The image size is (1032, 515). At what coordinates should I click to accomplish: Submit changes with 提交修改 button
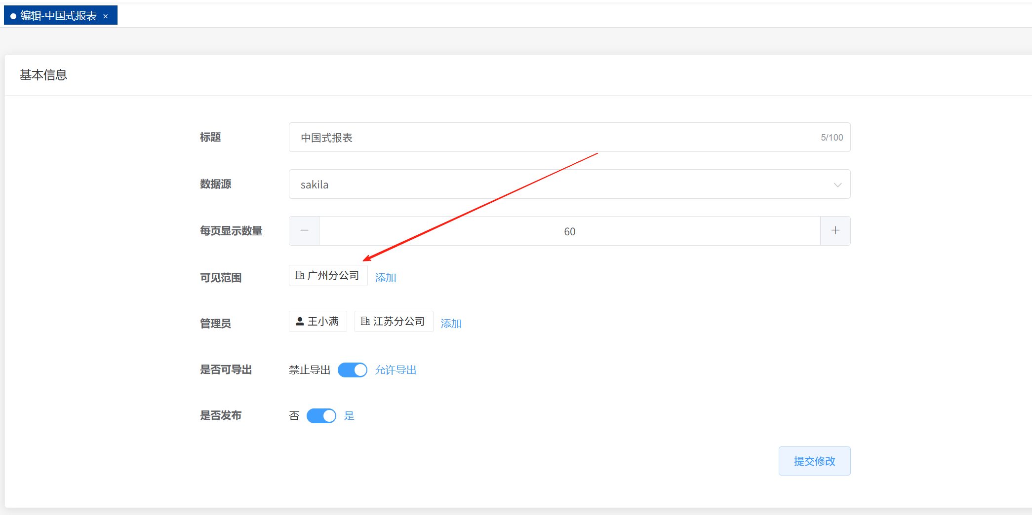coord(814,461)
